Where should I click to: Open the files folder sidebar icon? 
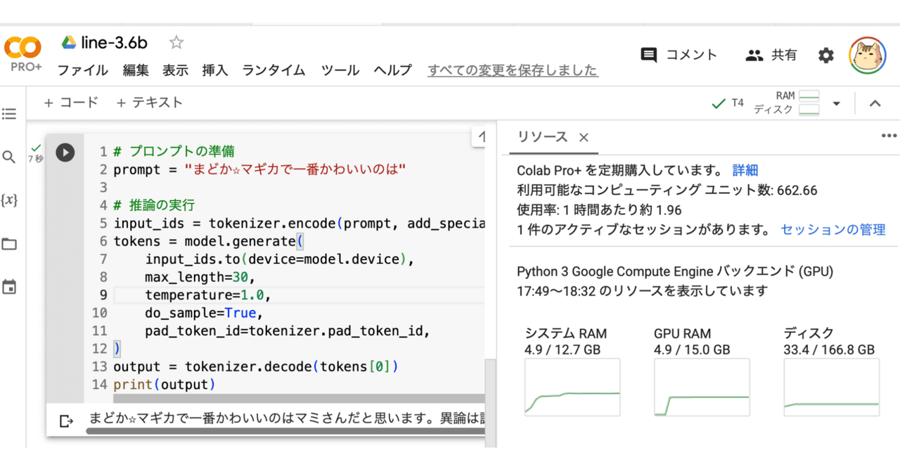(x=9, y=245)
